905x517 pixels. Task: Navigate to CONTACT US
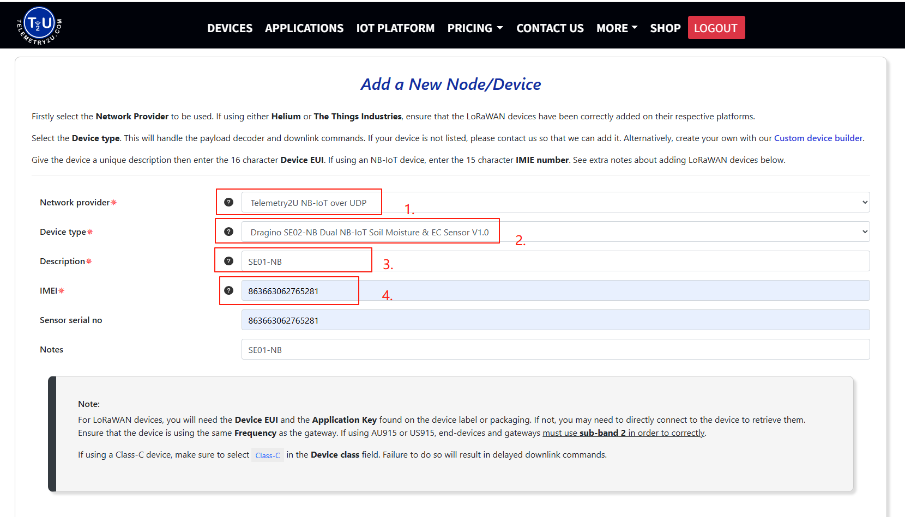click(550, 28)
